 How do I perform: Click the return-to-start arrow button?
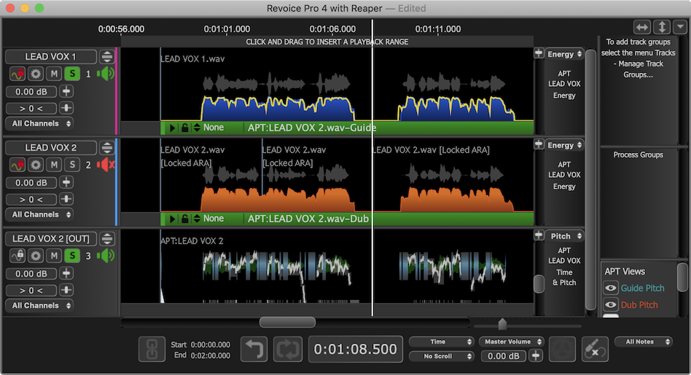tap(254, 350)
